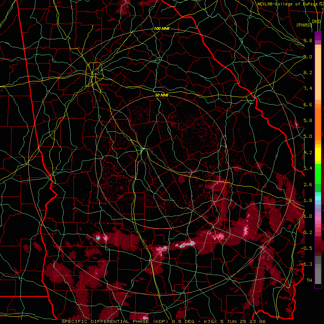
Task: Click the TH threshold label on the scale
Action: coord(309,280)
